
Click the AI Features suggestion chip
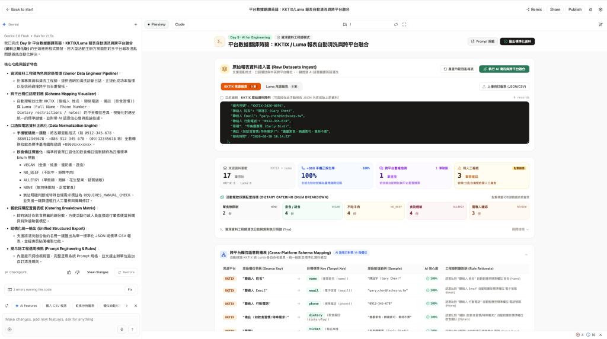(x=26, y=306)
